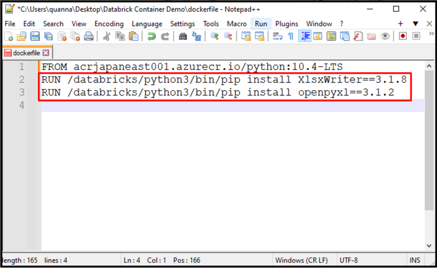Toggle Word Wrap in the toolbar
Screen dimensions: 437x268
click(277, 37)
